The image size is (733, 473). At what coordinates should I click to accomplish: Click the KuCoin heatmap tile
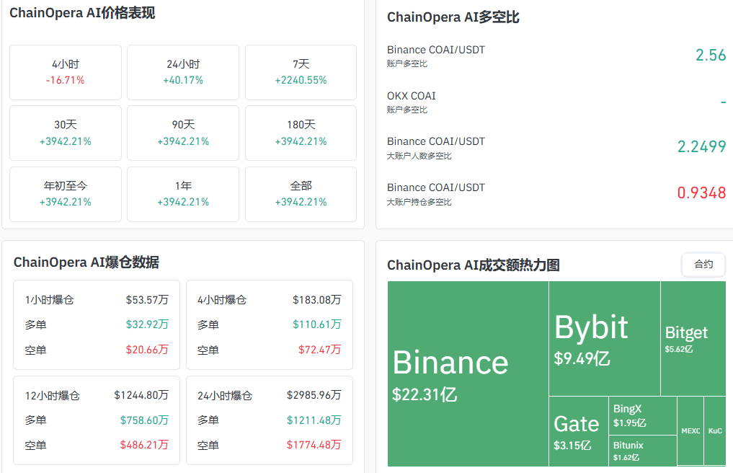click(x=715, y=430)
